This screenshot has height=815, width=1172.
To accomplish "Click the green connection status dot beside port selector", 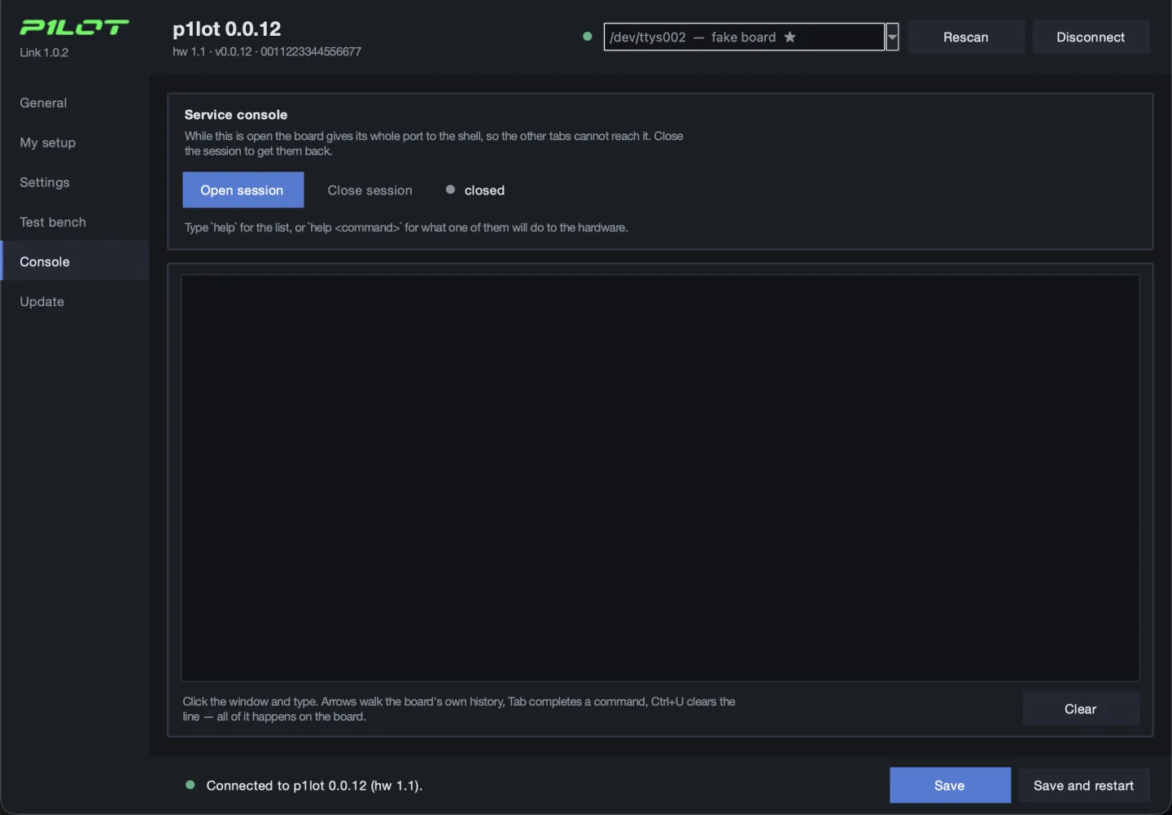I will [588, 37].
